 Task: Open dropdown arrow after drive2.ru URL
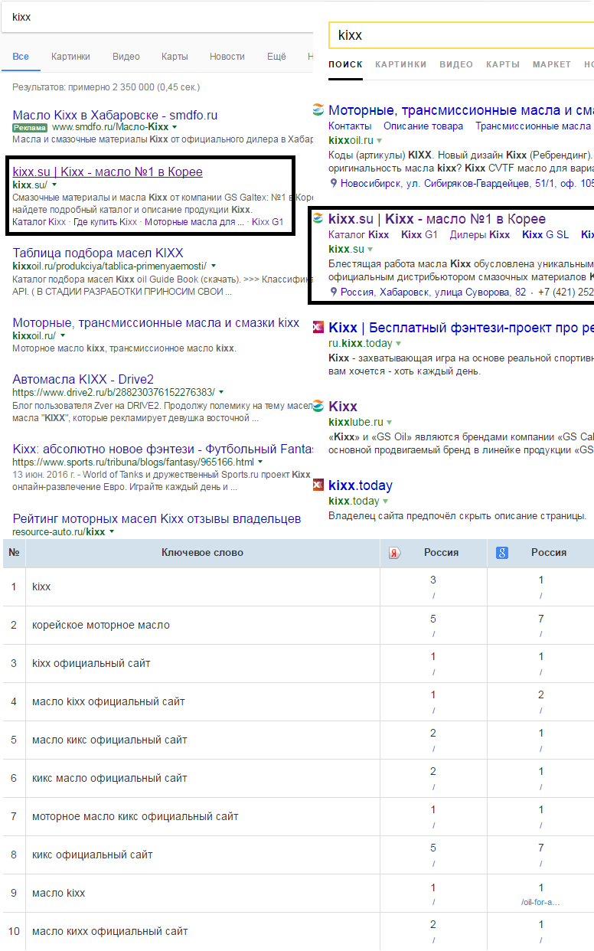tap(222, 392)
